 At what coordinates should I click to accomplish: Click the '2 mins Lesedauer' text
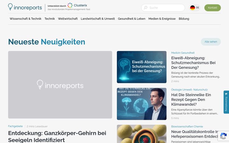pos(37,126)
